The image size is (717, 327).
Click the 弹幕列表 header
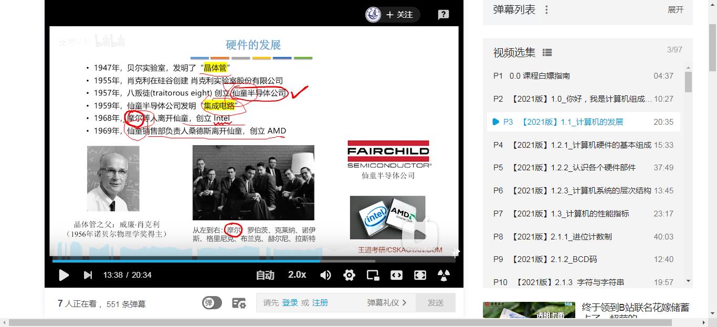[x=514, y=10]
